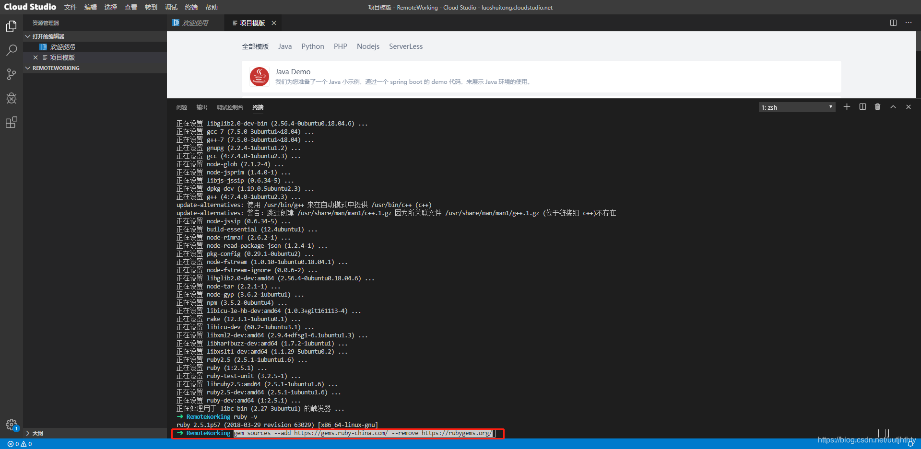Select 欢迎使用 in open editors list
The width and height of the screenshot is (921, 449).
(x=95, y=47)
